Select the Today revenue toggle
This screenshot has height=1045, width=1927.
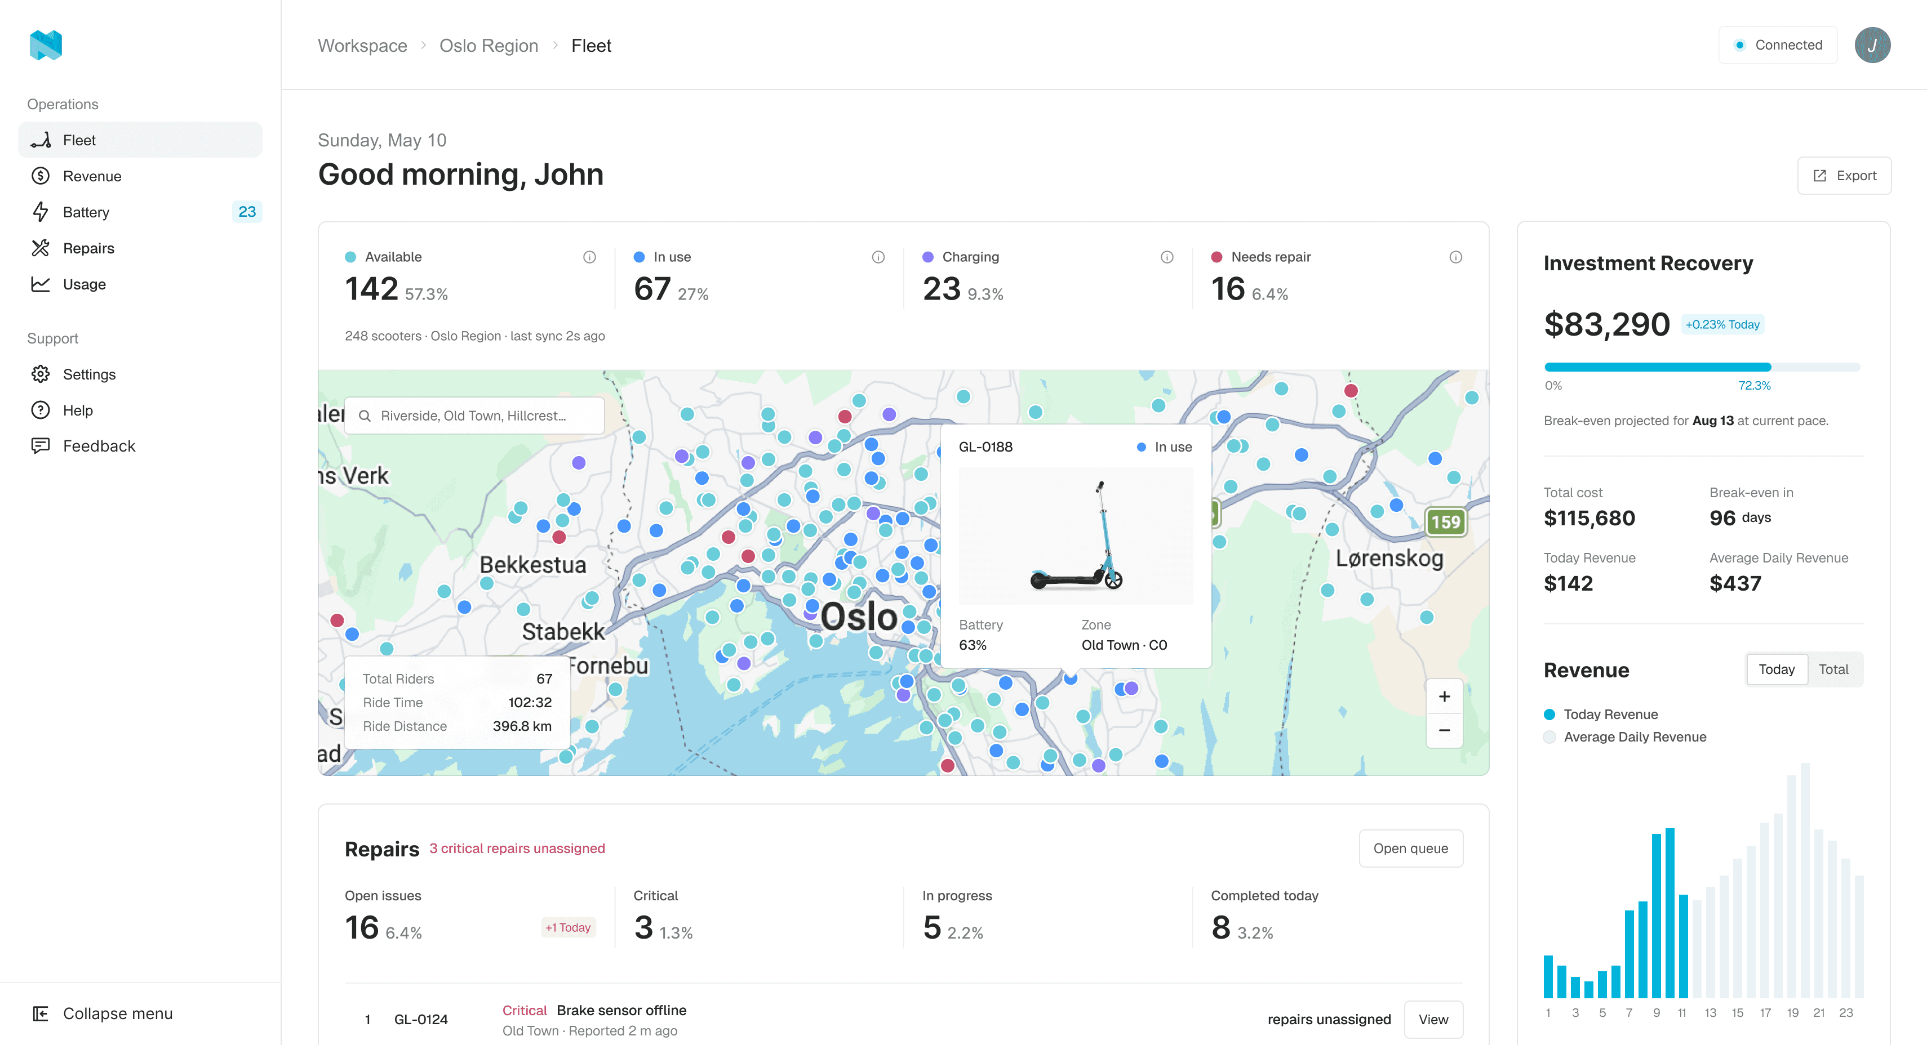(x=1776, y=670)
